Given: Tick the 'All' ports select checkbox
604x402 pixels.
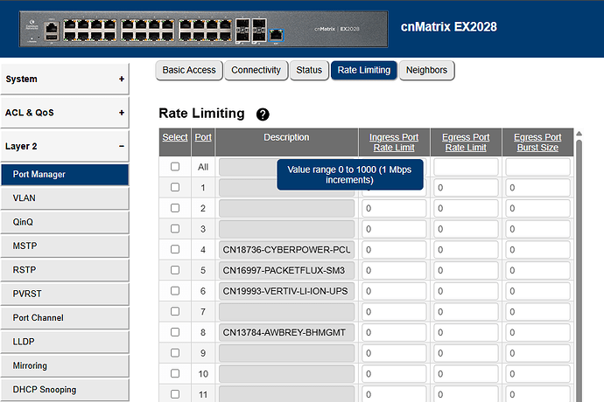Looking at the screenshot, I should 175,166.
